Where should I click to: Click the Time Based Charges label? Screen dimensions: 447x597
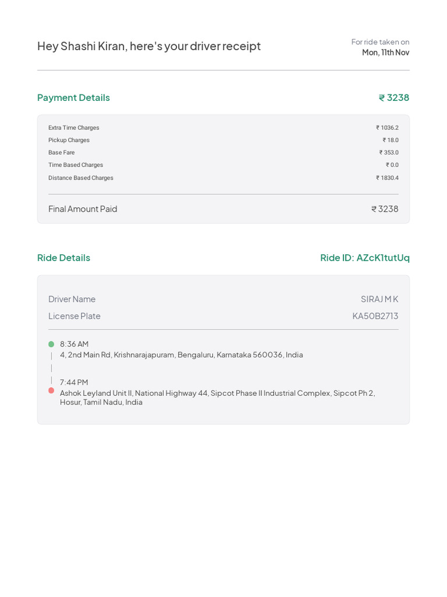76,165
